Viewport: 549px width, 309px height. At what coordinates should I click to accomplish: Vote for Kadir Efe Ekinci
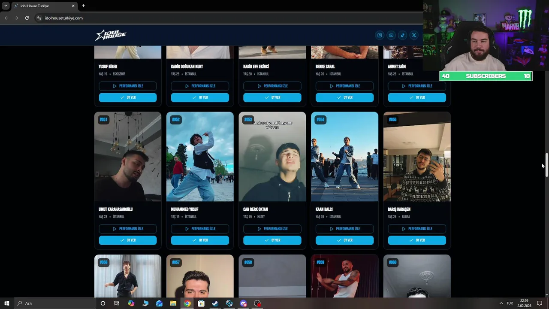[272, 97]
